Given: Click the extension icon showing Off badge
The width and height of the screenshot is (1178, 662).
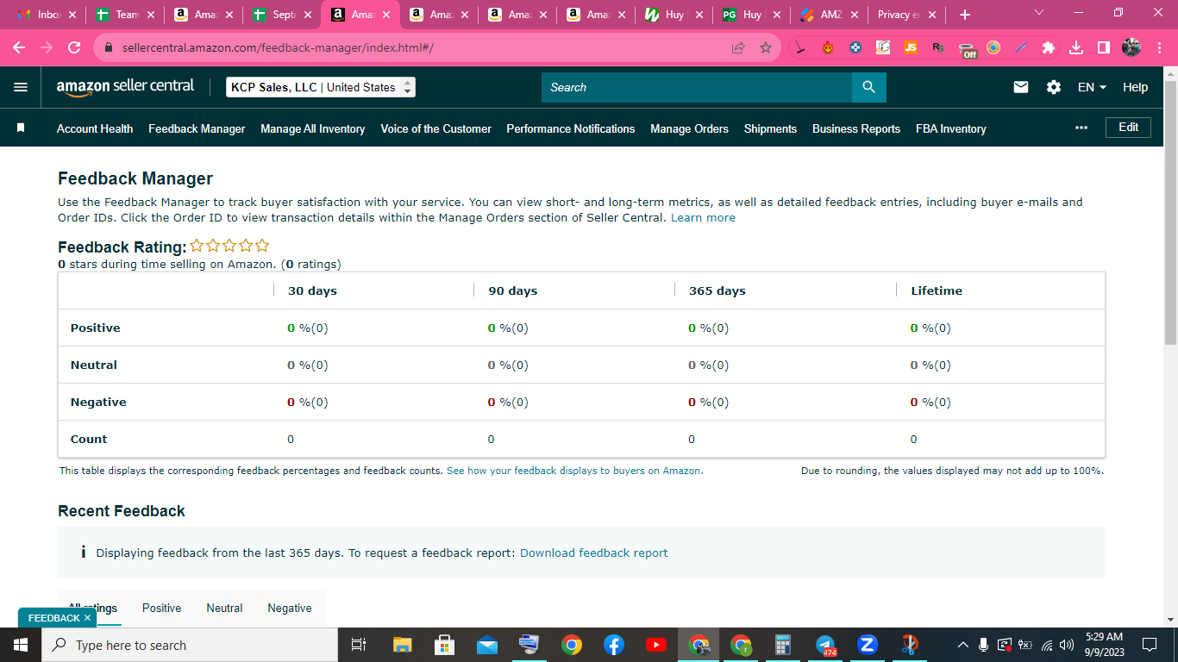Looking at the screenshot, I should pos(968,50).
